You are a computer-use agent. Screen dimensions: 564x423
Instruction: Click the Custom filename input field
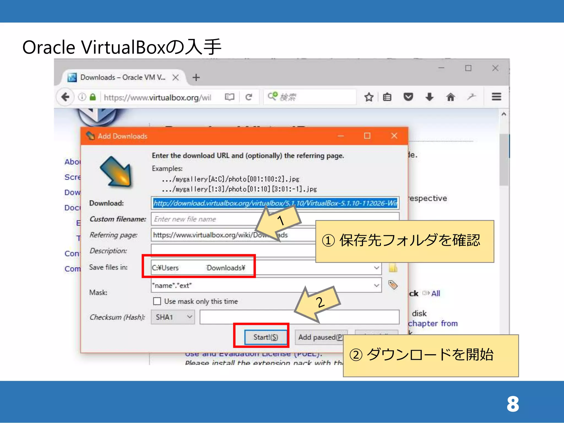(275, 219)
